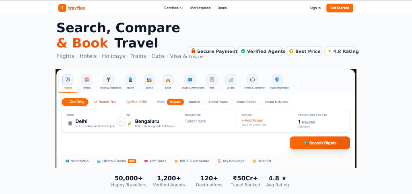412x194 pixels.
Task: Open Travellers & Class selector
Action: (321, 122)
